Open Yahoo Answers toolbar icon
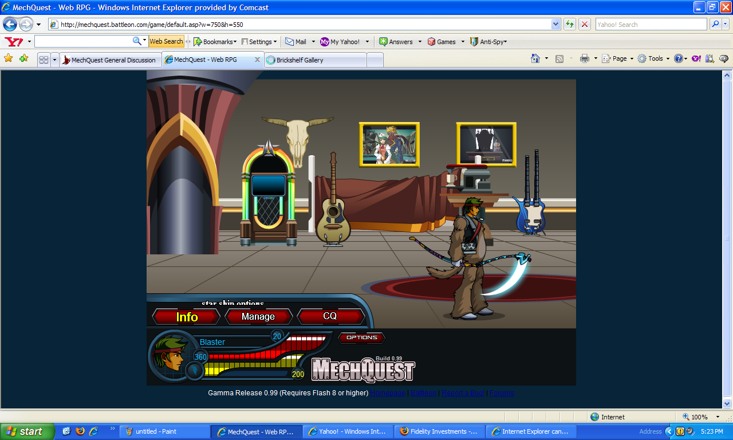Image resolution: width=733 pixels, height=440 pixels. coord(383,42)
